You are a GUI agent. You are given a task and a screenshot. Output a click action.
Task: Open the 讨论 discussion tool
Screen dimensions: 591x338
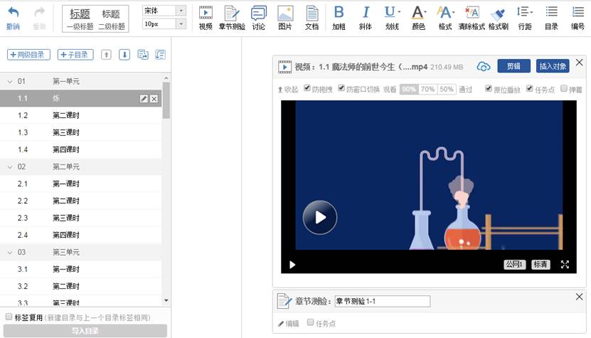coord(258,17)
